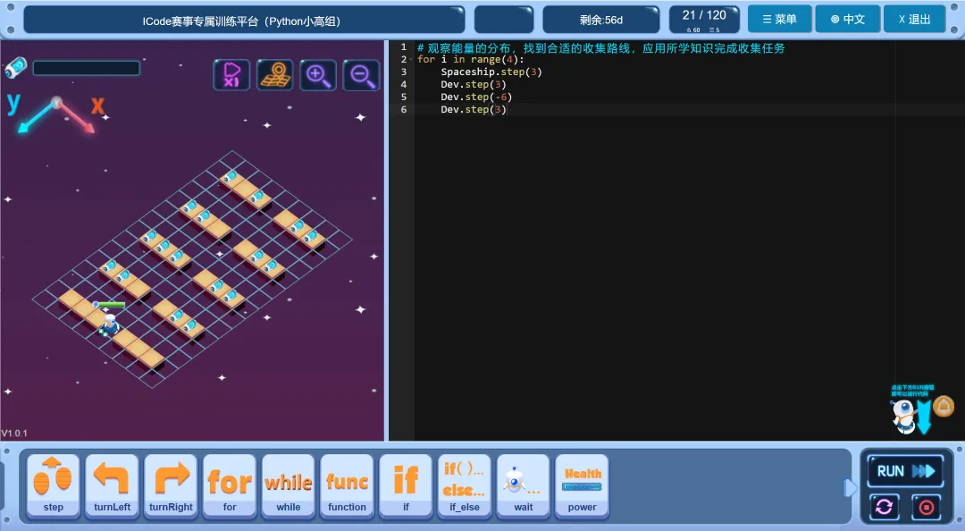This screenshot has height=531, width=965.
Task: Open the 21 / 120 level counter
Action: pos(704,19)
